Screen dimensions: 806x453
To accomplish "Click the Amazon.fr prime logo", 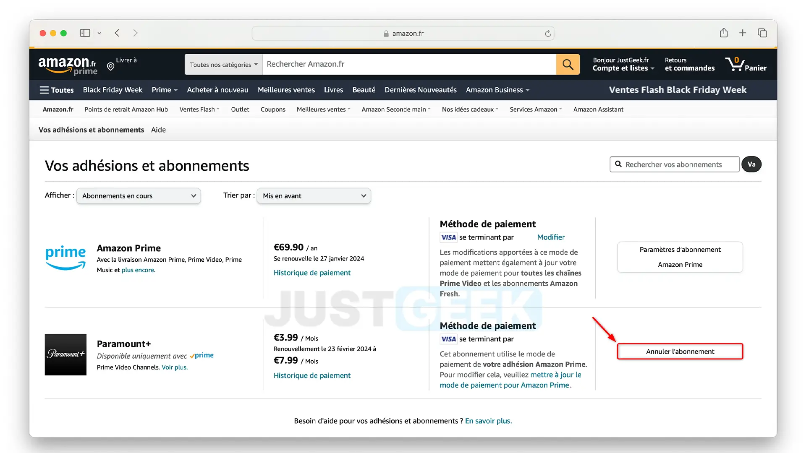I will pyautogui.click(x=68, y=66).
